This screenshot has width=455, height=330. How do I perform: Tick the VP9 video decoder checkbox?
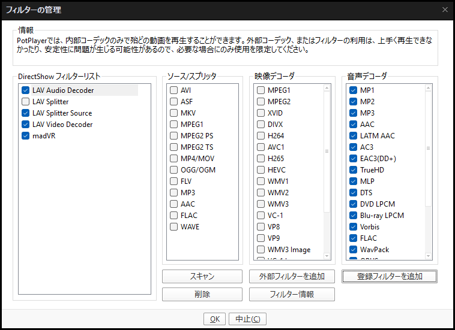pos(261,238)
